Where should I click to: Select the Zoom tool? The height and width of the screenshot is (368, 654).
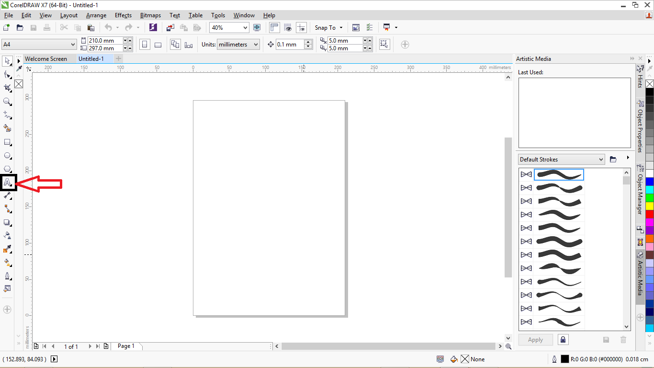point(7,102)
